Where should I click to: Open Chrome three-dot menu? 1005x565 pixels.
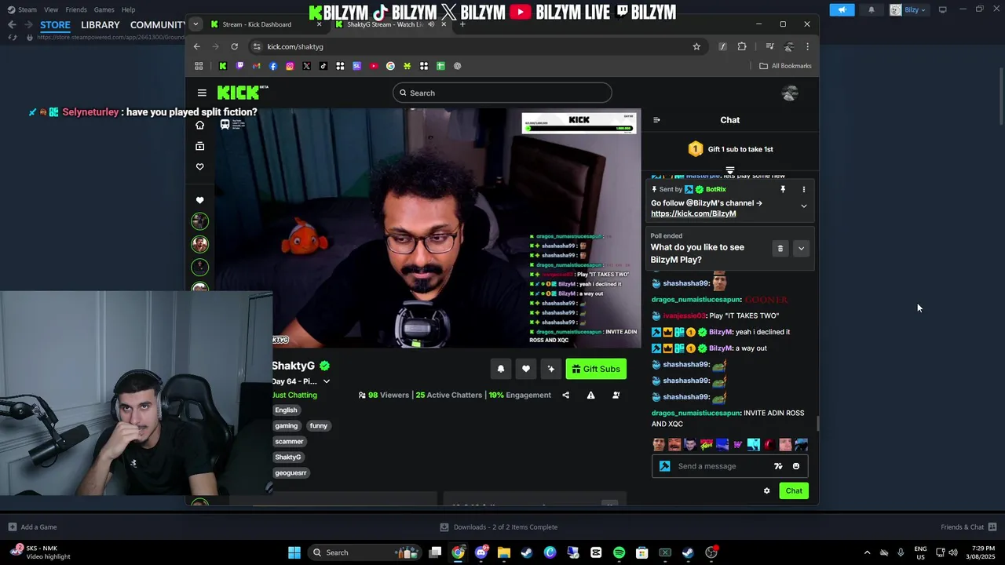point(807,46)
